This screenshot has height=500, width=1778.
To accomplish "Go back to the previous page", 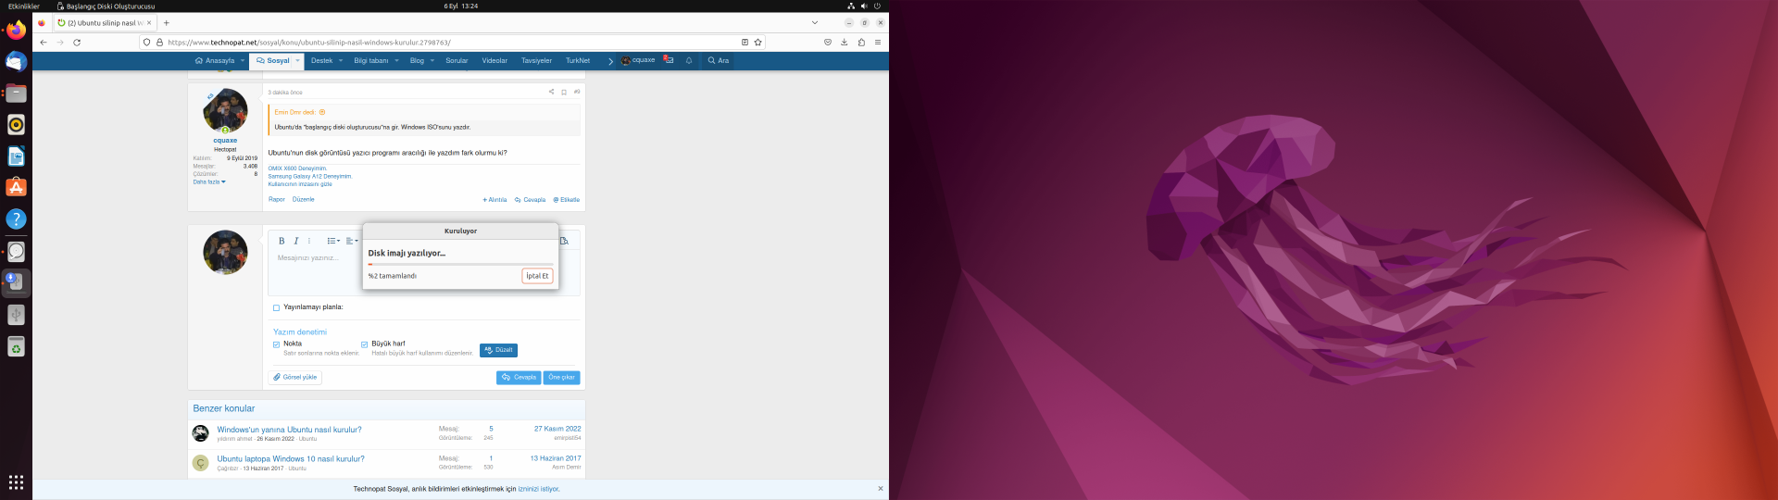I will (44, 42).
